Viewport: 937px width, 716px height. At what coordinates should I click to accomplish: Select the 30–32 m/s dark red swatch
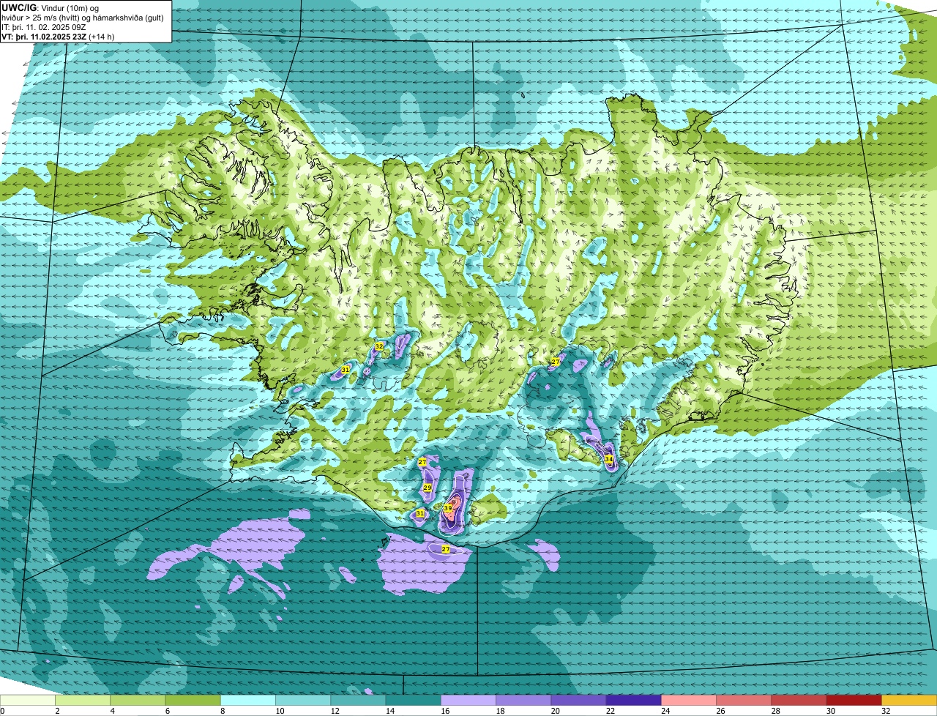pyautogui.click(x=854, y=700)
